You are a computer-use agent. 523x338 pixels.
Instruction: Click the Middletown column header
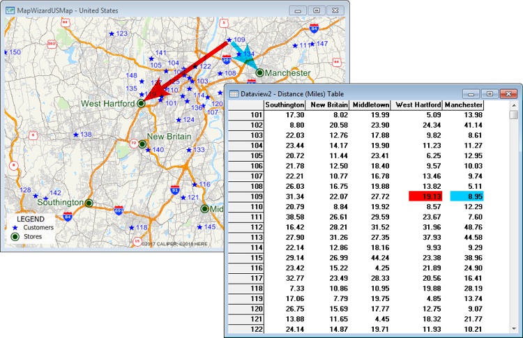(x=370, y=105)
